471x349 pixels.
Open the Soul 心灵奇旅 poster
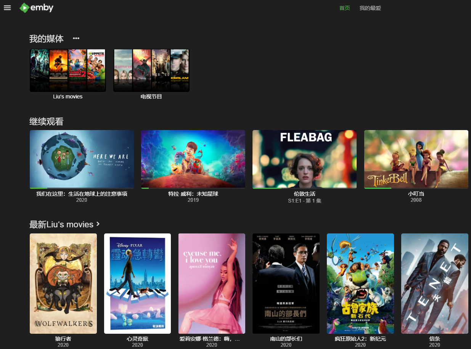coord(137,283)
